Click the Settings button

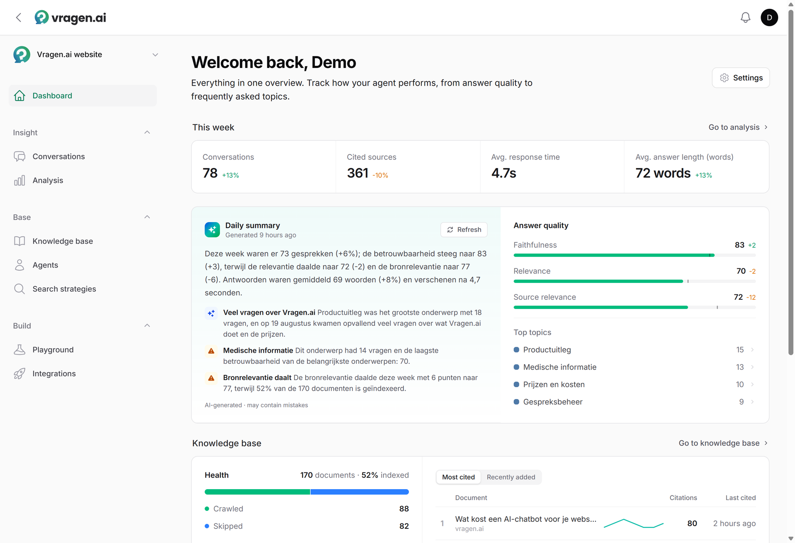click(741, 78)
